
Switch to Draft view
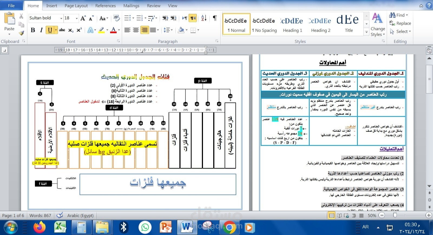[361, 216]
